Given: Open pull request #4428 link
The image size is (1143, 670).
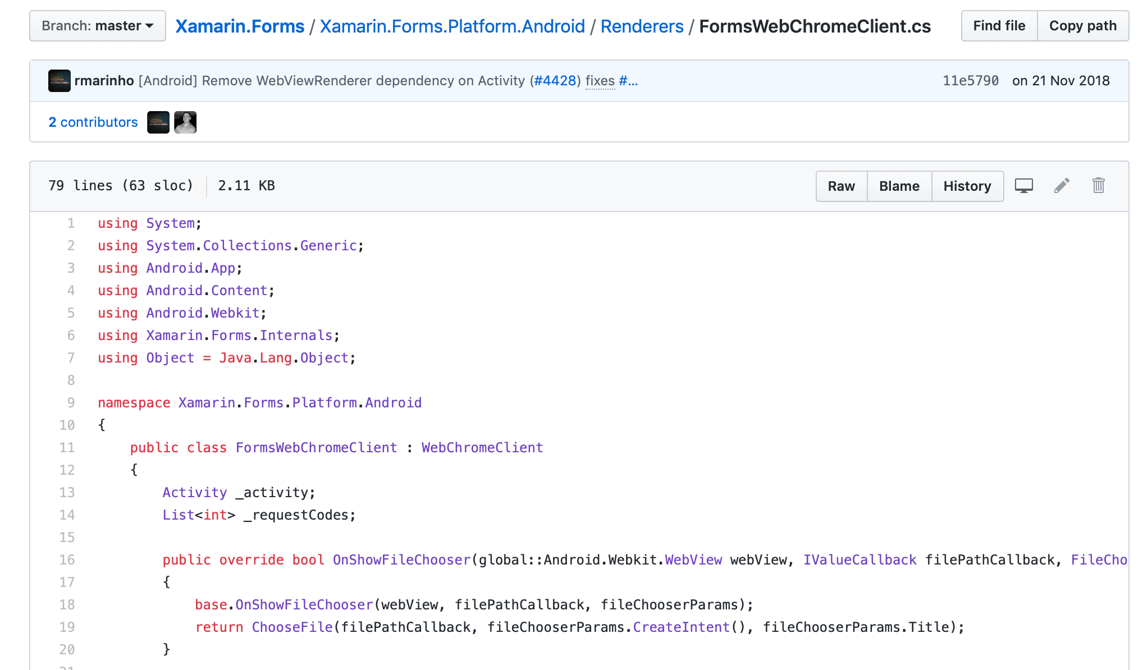Looking at the screenshot, I should click(x=555, y=81).
